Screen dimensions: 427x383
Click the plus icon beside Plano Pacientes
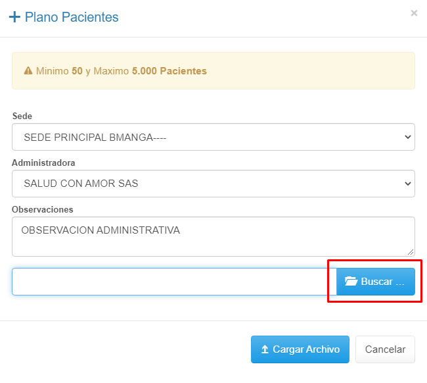point(14,17)
